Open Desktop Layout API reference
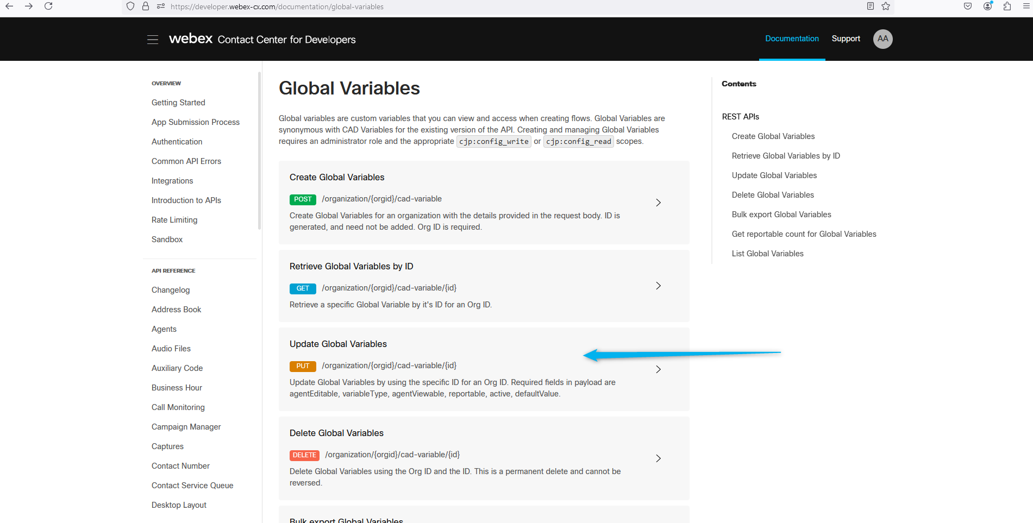The width and height of the screenshot is (1033, 523). 179,505
